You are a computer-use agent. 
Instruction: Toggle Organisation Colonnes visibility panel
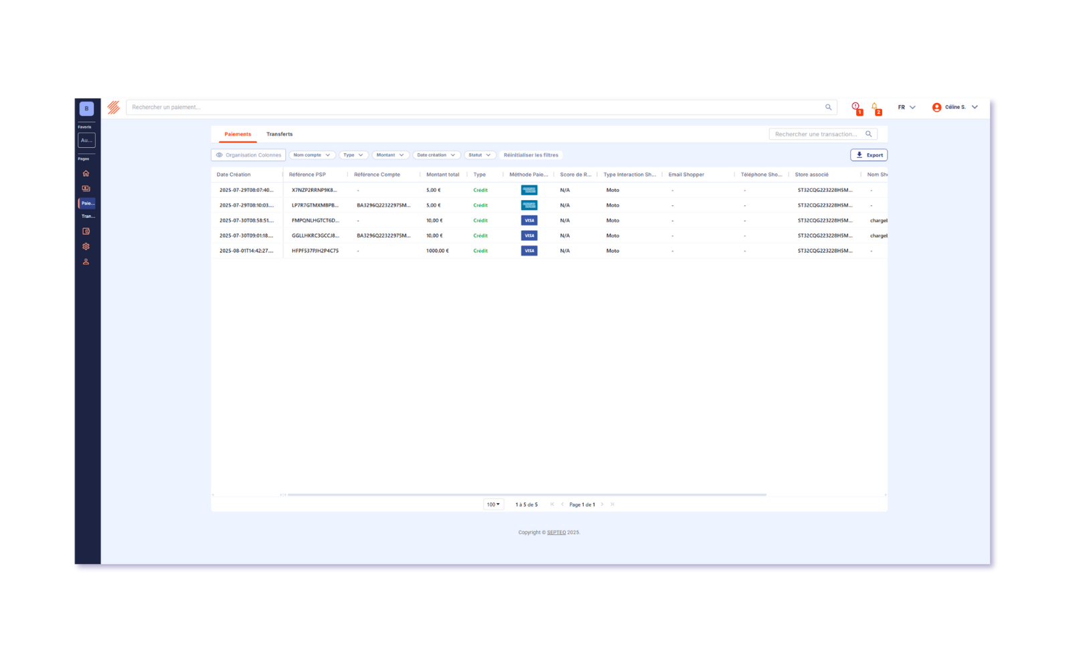(248, 155)
